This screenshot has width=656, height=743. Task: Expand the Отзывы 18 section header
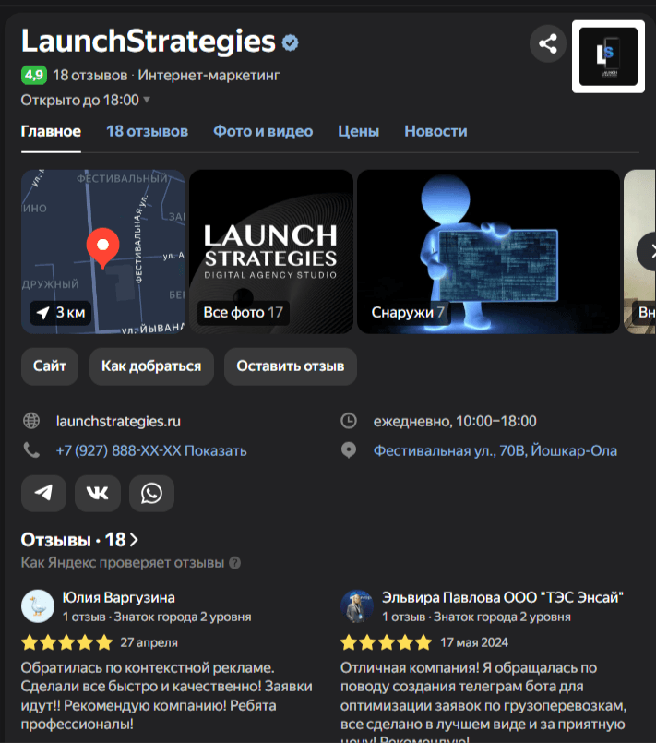click(x=79, y=540)
